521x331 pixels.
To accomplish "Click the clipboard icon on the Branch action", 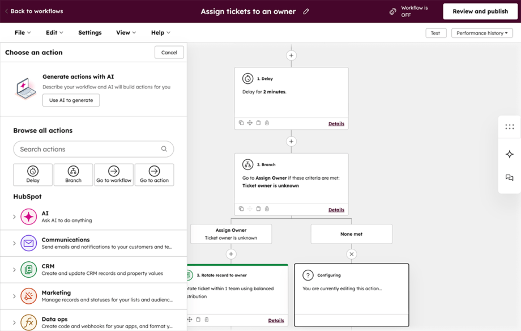I will click(x=258, y=209).
